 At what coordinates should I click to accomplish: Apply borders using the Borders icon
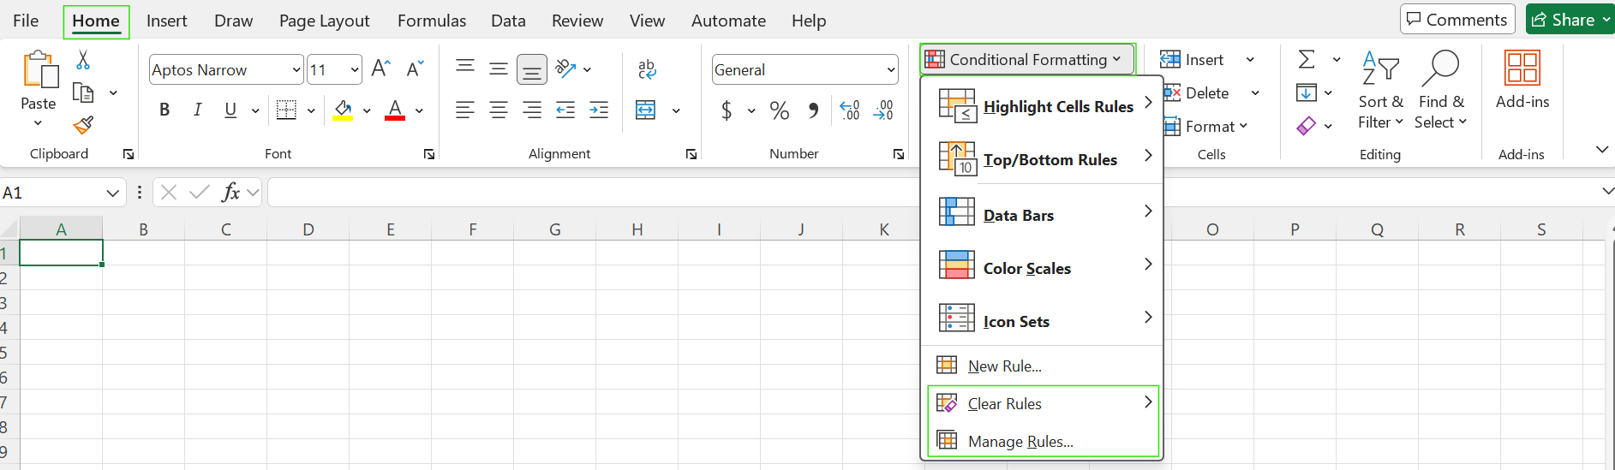tap(287, 110)
